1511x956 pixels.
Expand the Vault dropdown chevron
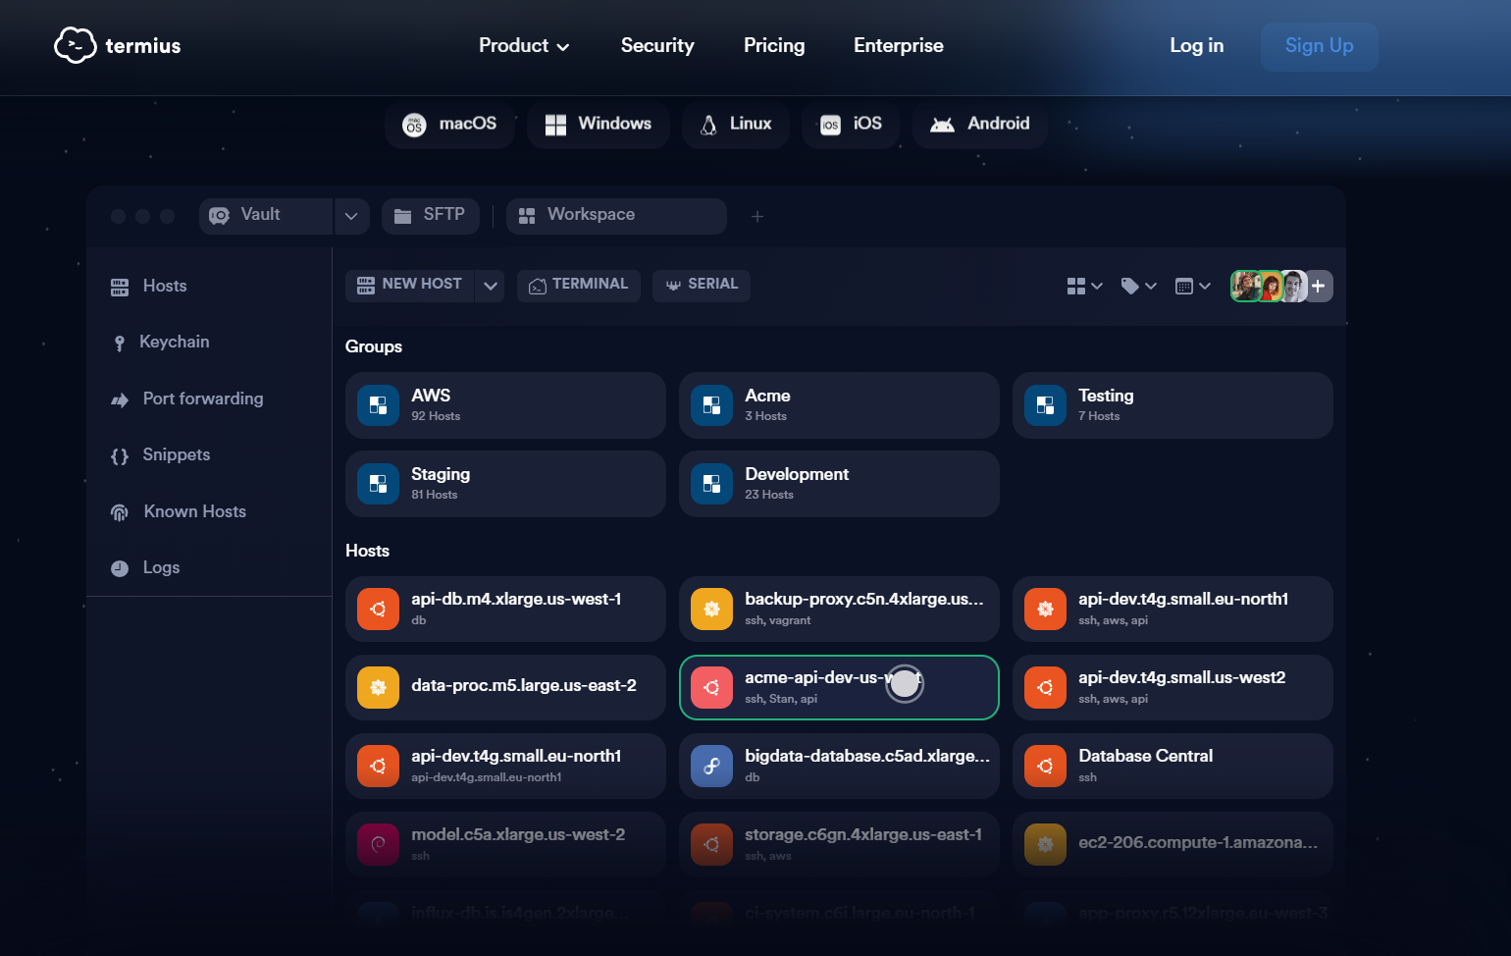tap(351, 216)
